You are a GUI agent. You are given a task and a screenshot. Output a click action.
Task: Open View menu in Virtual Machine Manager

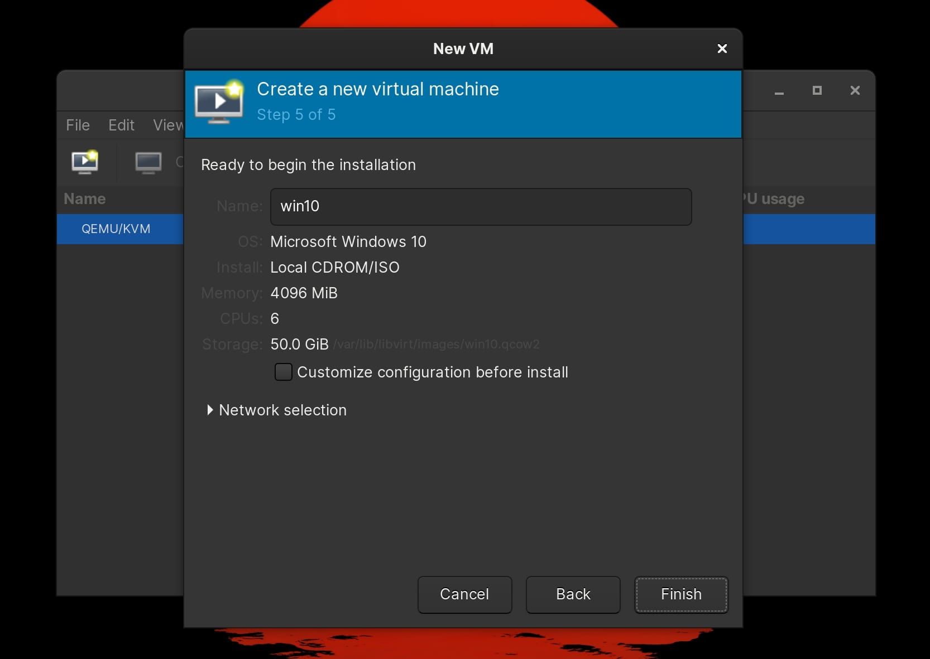point(168,125)
